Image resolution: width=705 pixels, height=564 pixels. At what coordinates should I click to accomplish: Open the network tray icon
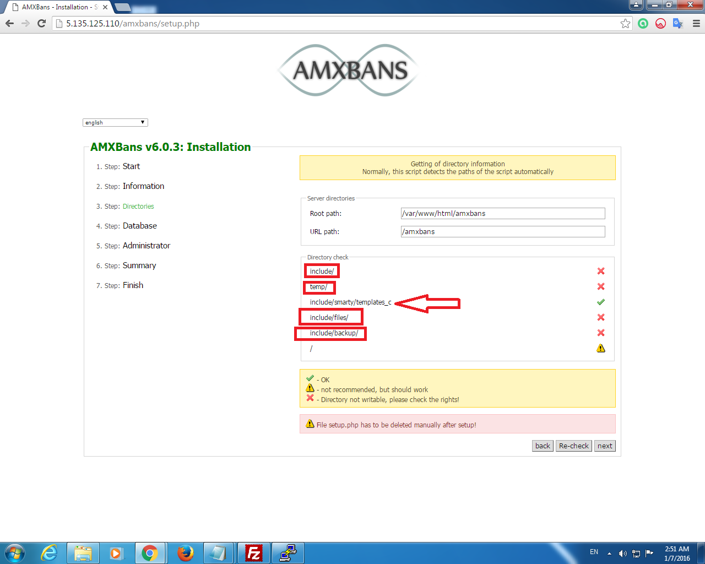pyautogui.click(x=636, y=553)
